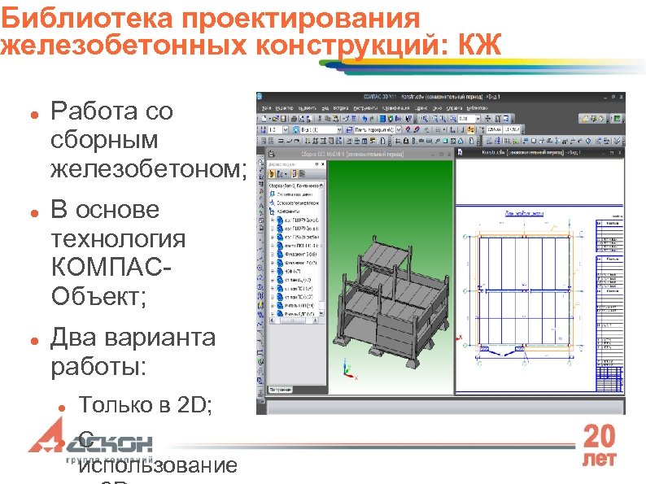The image size is (646, 484).
Task: Click the zoom window magnifier icon
Action: [x=425, y=119]
